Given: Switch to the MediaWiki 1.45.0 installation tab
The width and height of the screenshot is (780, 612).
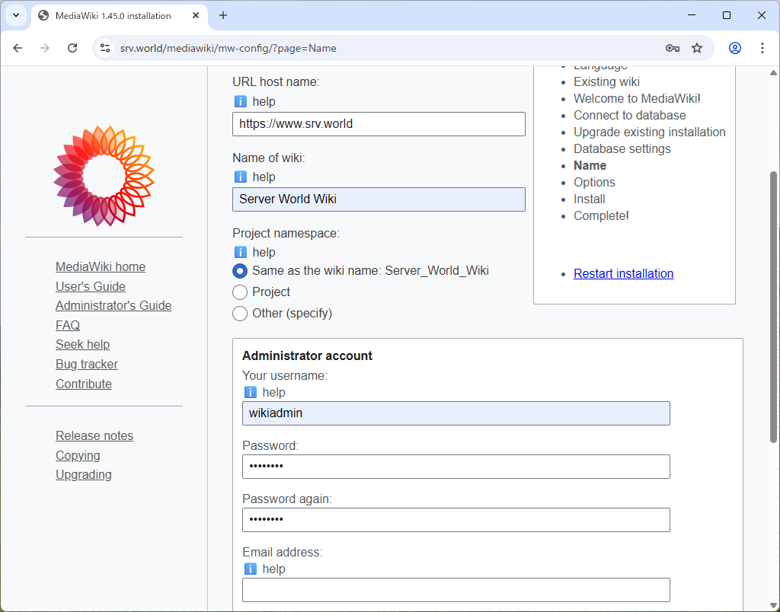Looking at the screenshot, I should click(114, 15).
